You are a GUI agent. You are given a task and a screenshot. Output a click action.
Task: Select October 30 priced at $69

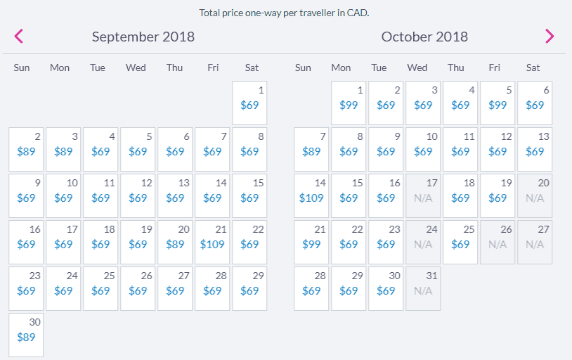[x=386, y=288]
